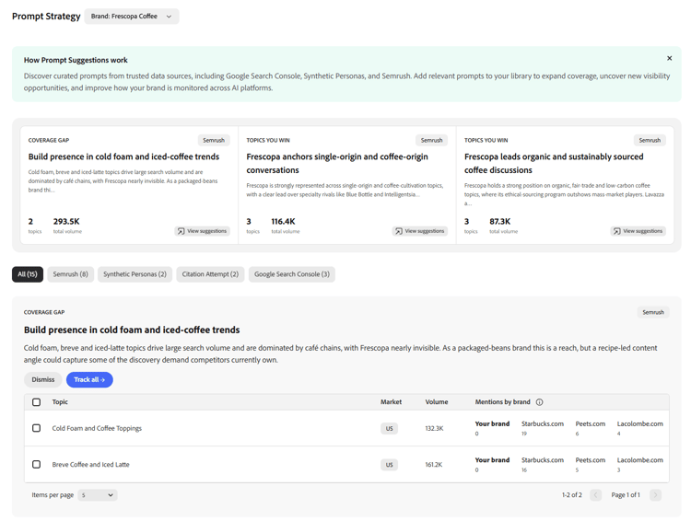691x521 pixels.
Task: Select the All (15) filter tab
Action: (x=28, y=274)
